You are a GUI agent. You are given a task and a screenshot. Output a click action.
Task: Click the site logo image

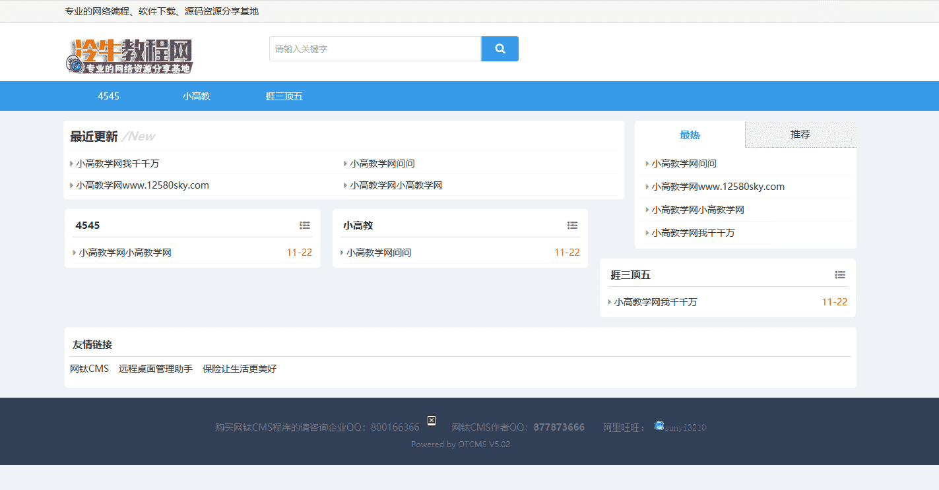point(129,56)
